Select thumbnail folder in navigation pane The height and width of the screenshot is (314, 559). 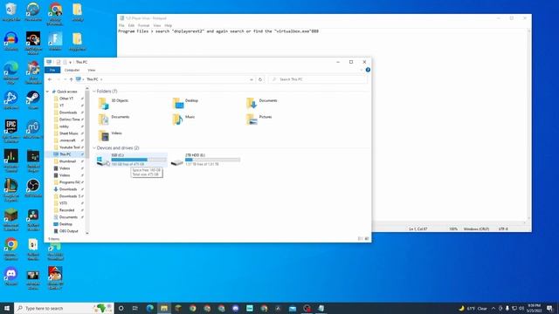pos(67,161)
